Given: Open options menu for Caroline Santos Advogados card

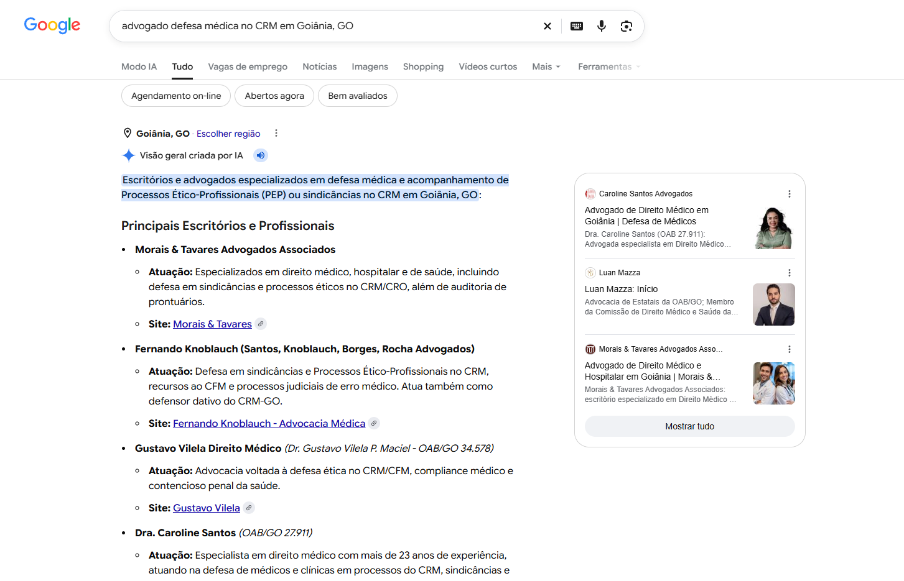Looking at the screenshot, I should point(790,194).
